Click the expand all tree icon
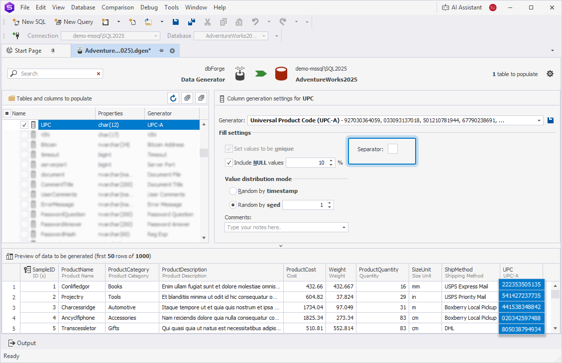Viewport: 562px width, 363px height. [x=187, y=98]
